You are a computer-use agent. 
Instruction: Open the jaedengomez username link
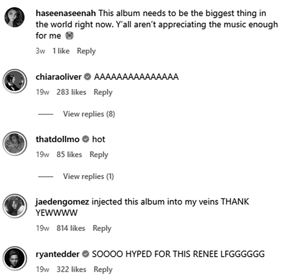(x=62, y=202)
